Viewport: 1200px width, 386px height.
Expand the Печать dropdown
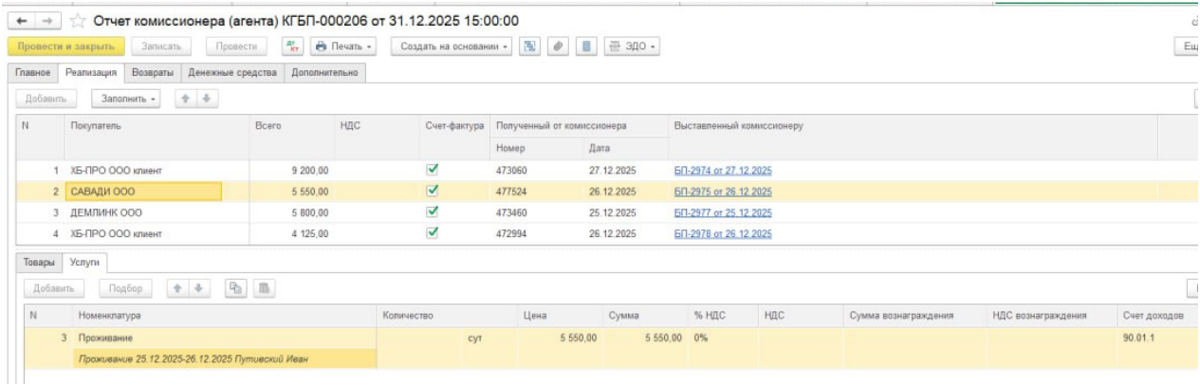pyautogui.click(x=345, y=46)
